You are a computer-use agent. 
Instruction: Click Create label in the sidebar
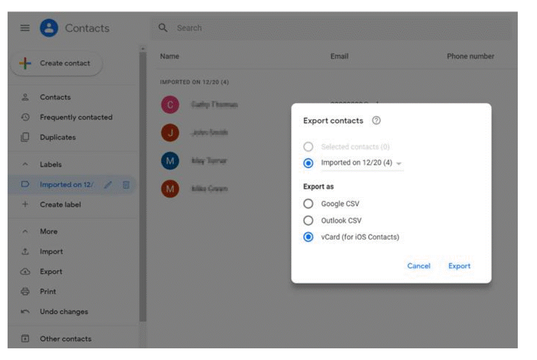60,204
